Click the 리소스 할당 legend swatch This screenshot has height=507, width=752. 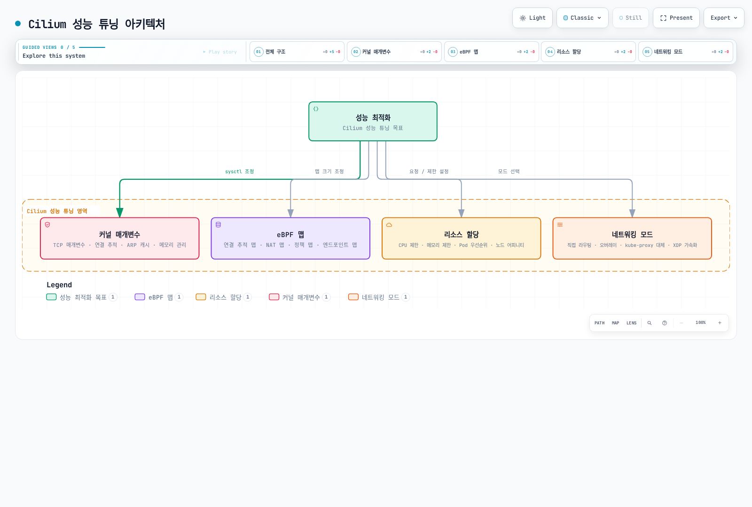(201, 297)
